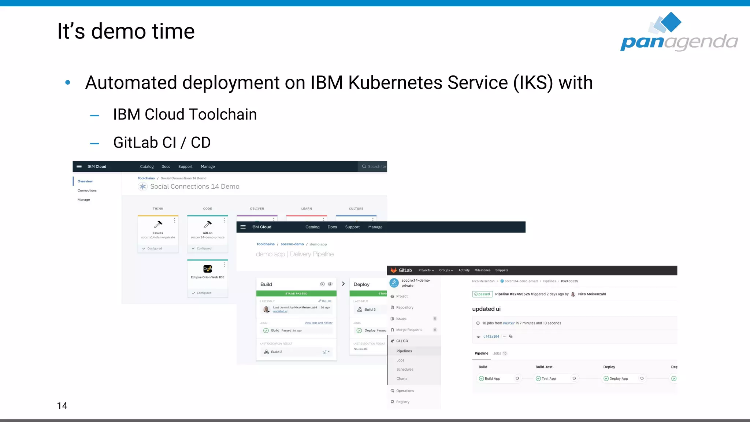Image resolution: width=750 pixels, height=422 pixels.
Task: Open the Build 3 redeploy dropdown arrow
Action: (329, 352)
